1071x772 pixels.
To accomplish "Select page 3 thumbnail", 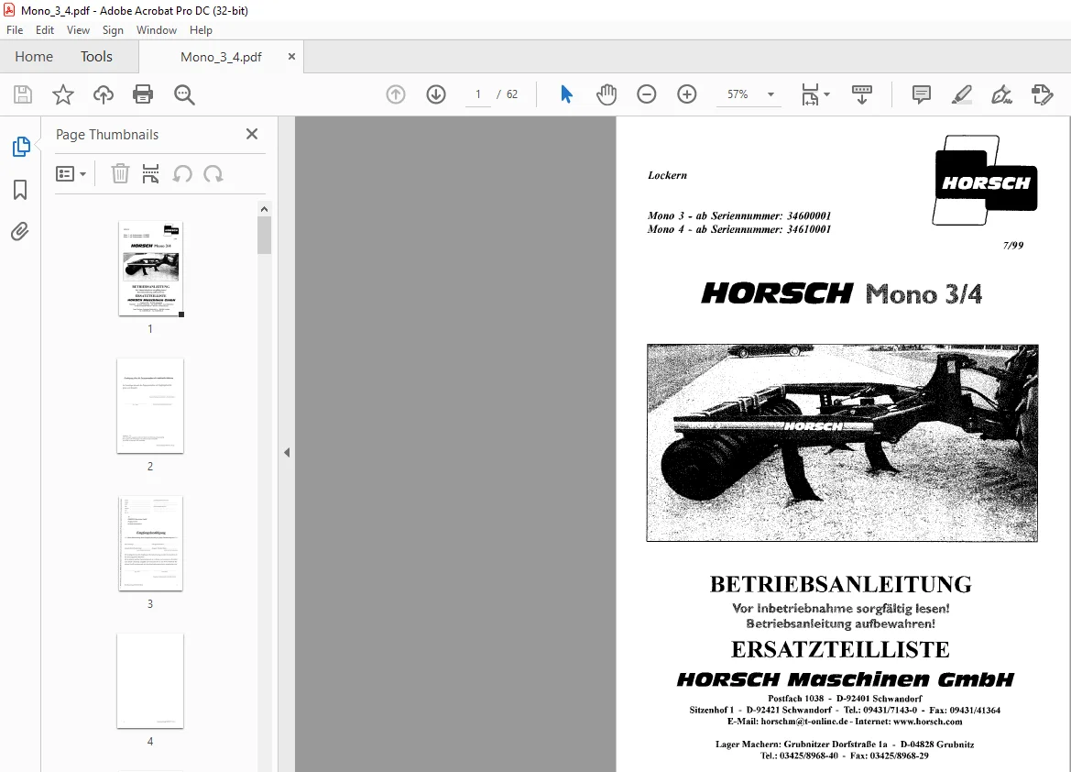I will point(150,543).
